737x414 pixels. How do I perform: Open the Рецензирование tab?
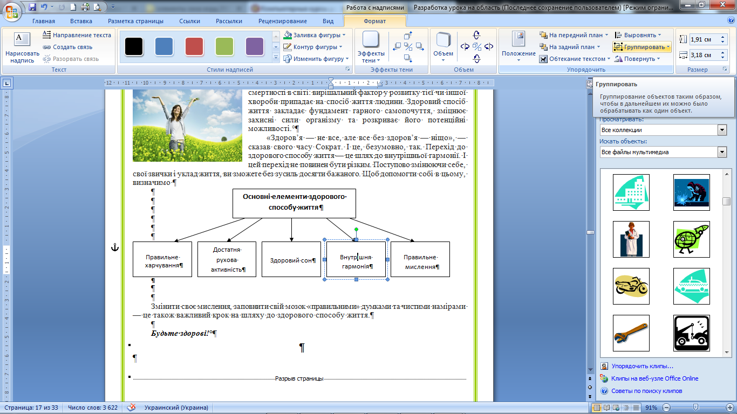283,21
